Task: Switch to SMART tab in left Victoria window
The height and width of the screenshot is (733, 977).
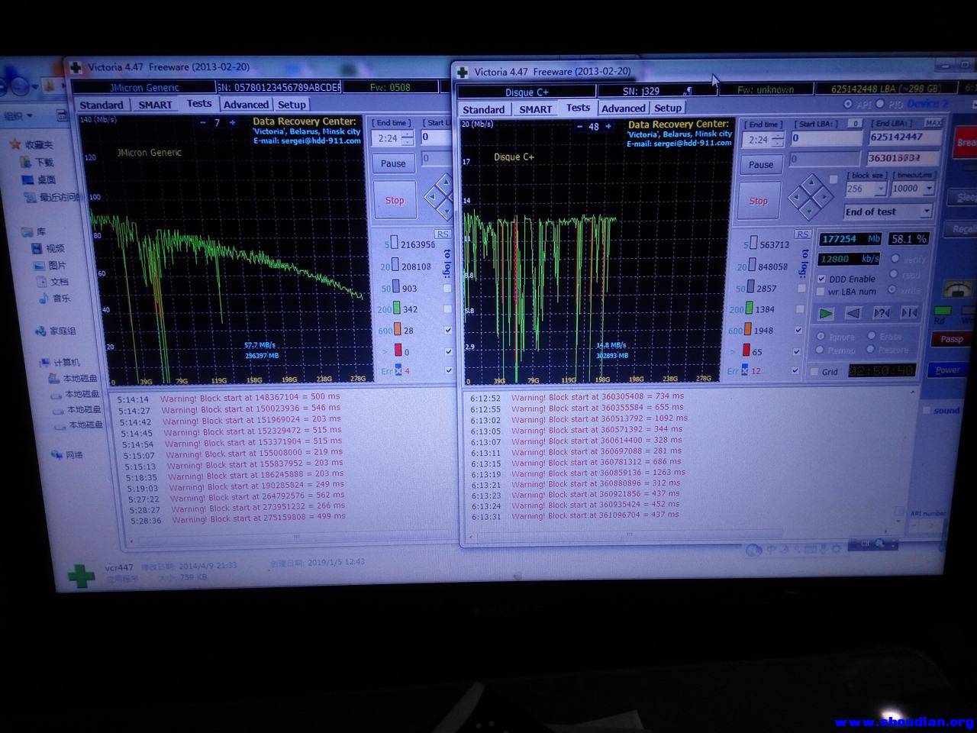Action: click(155, 105)
